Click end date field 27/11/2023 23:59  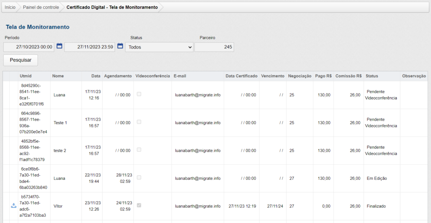(x=90, y=47)
